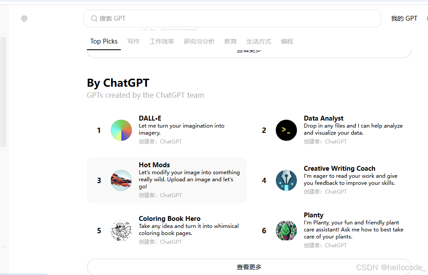The height and width of the screenshot is (275, 428).
Task: Click rank number 2 beside Data Analyst
Action: 264,130
